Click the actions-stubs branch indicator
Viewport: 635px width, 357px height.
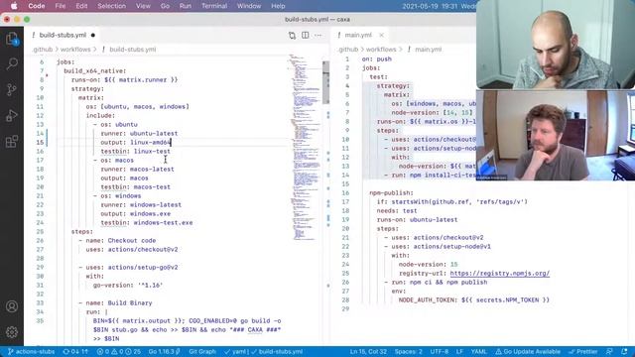[x=31, y=351]
